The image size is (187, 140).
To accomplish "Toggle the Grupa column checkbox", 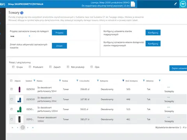I will point(13,67).
